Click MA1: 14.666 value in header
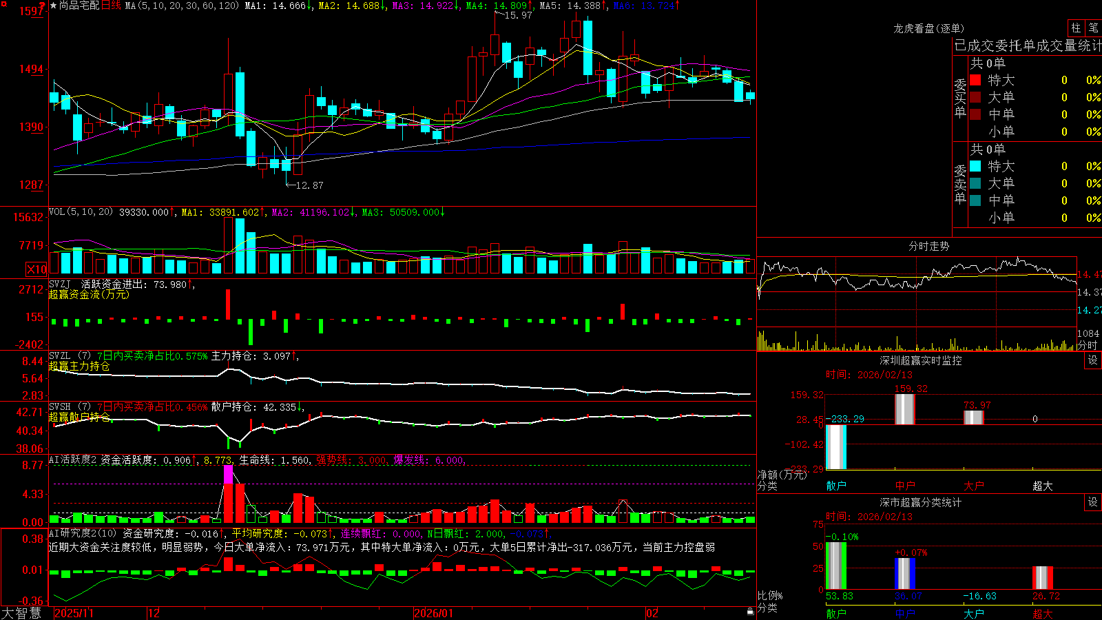This screenshot has height=620, width=1102. (x=278, y=6)
